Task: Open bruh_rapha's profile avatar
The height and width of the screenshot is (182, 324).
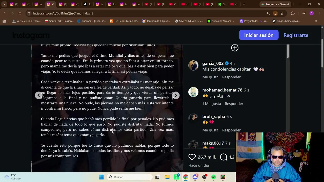Action: (193, 119)
